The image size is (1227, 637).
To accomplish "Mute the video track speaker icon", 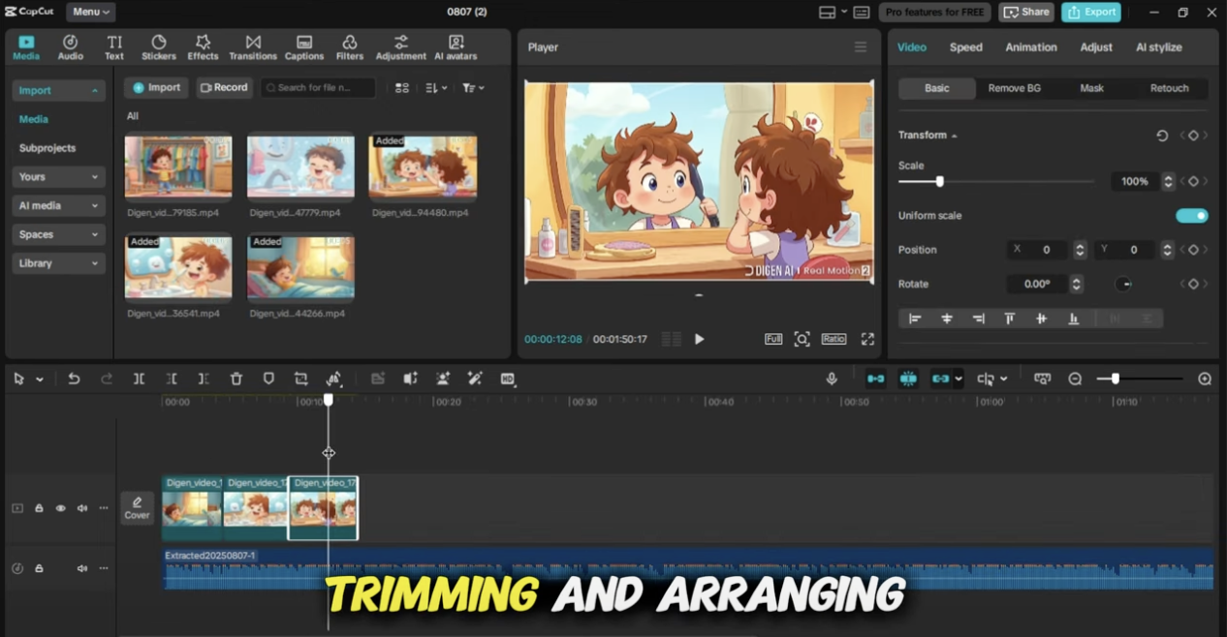I will tap(82, 508).
